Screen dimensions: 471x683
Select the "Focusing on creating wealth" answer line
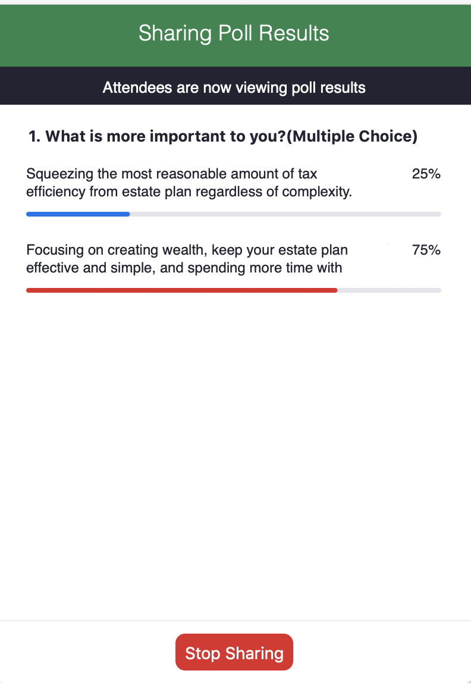tap(187, 250)
